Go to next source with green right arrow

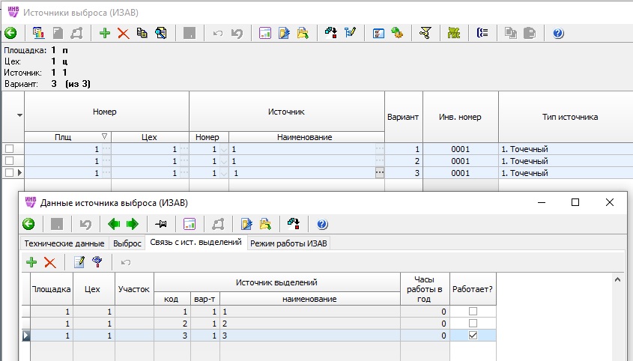tap(132, 223)
